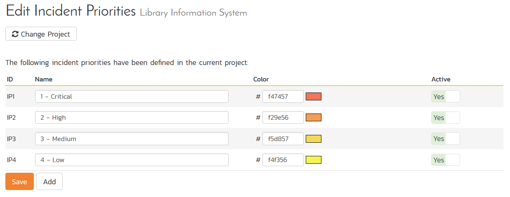Click the f29e56 color code field
The image size is (510, 197).
coord(283,118)
